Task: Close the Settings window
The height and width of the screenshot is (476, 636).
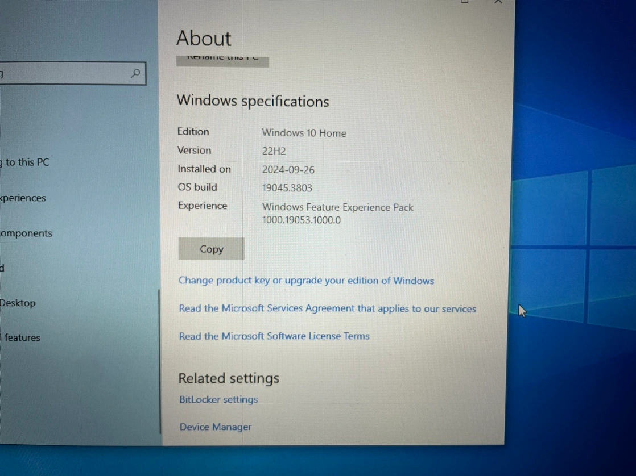Action: (498, 2)
